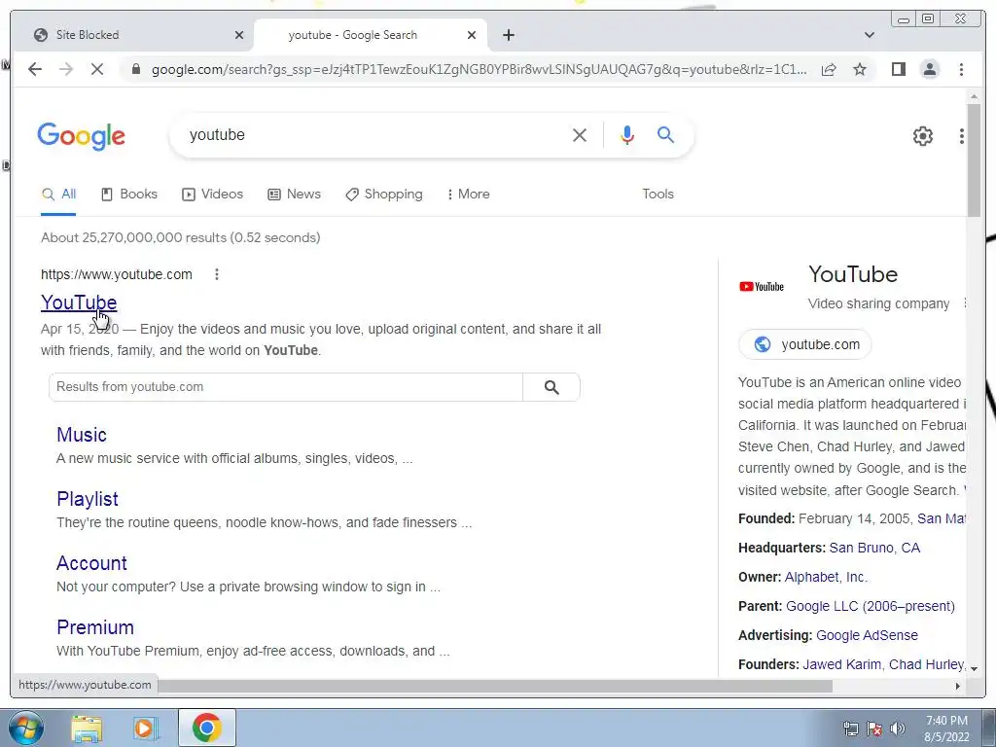This screenshot has height=747, width=996.
Task: Open Google AdSense advertising link
Action: click(867, 635)
